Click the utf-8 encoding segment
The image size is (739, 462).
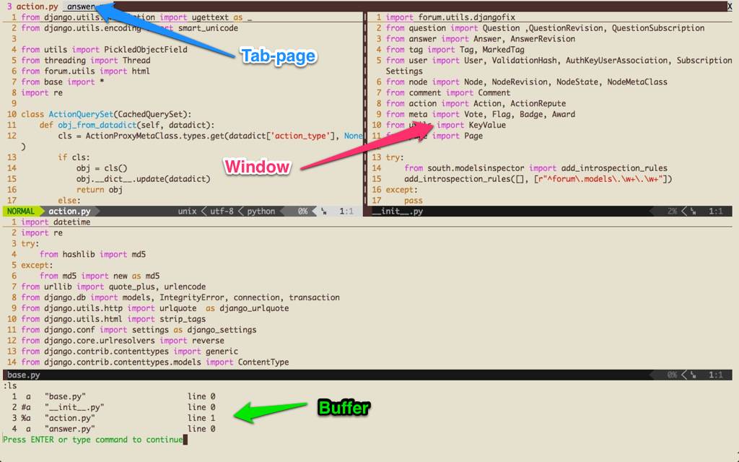[x=222, y=212]
